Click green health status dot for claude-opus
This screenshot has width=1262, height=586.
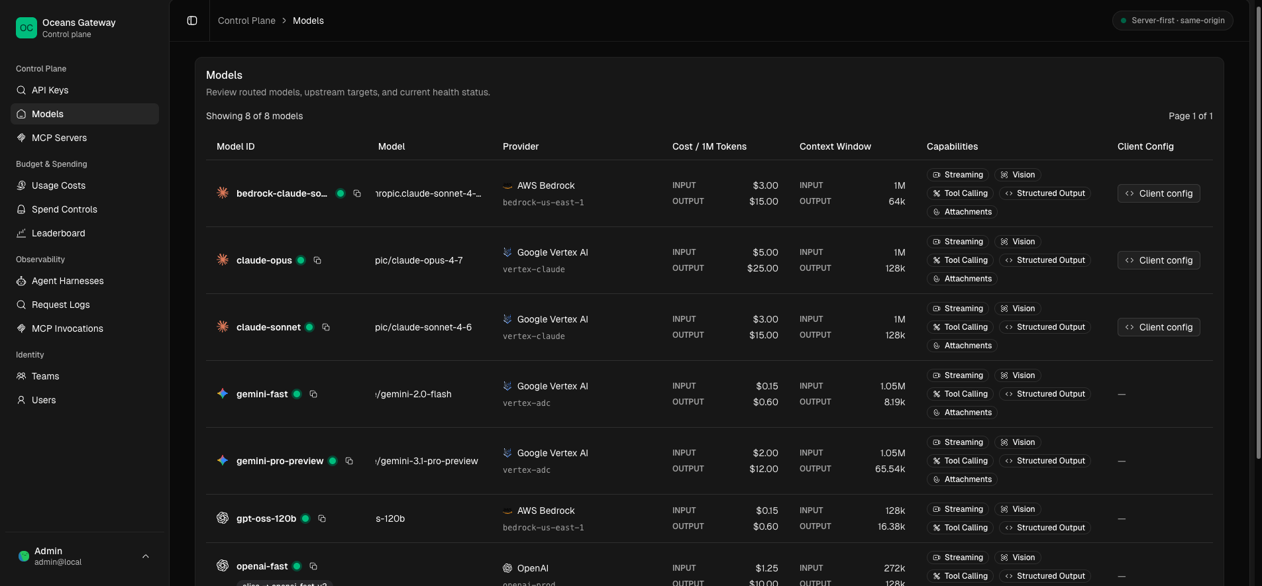click(x=301, y=260)
